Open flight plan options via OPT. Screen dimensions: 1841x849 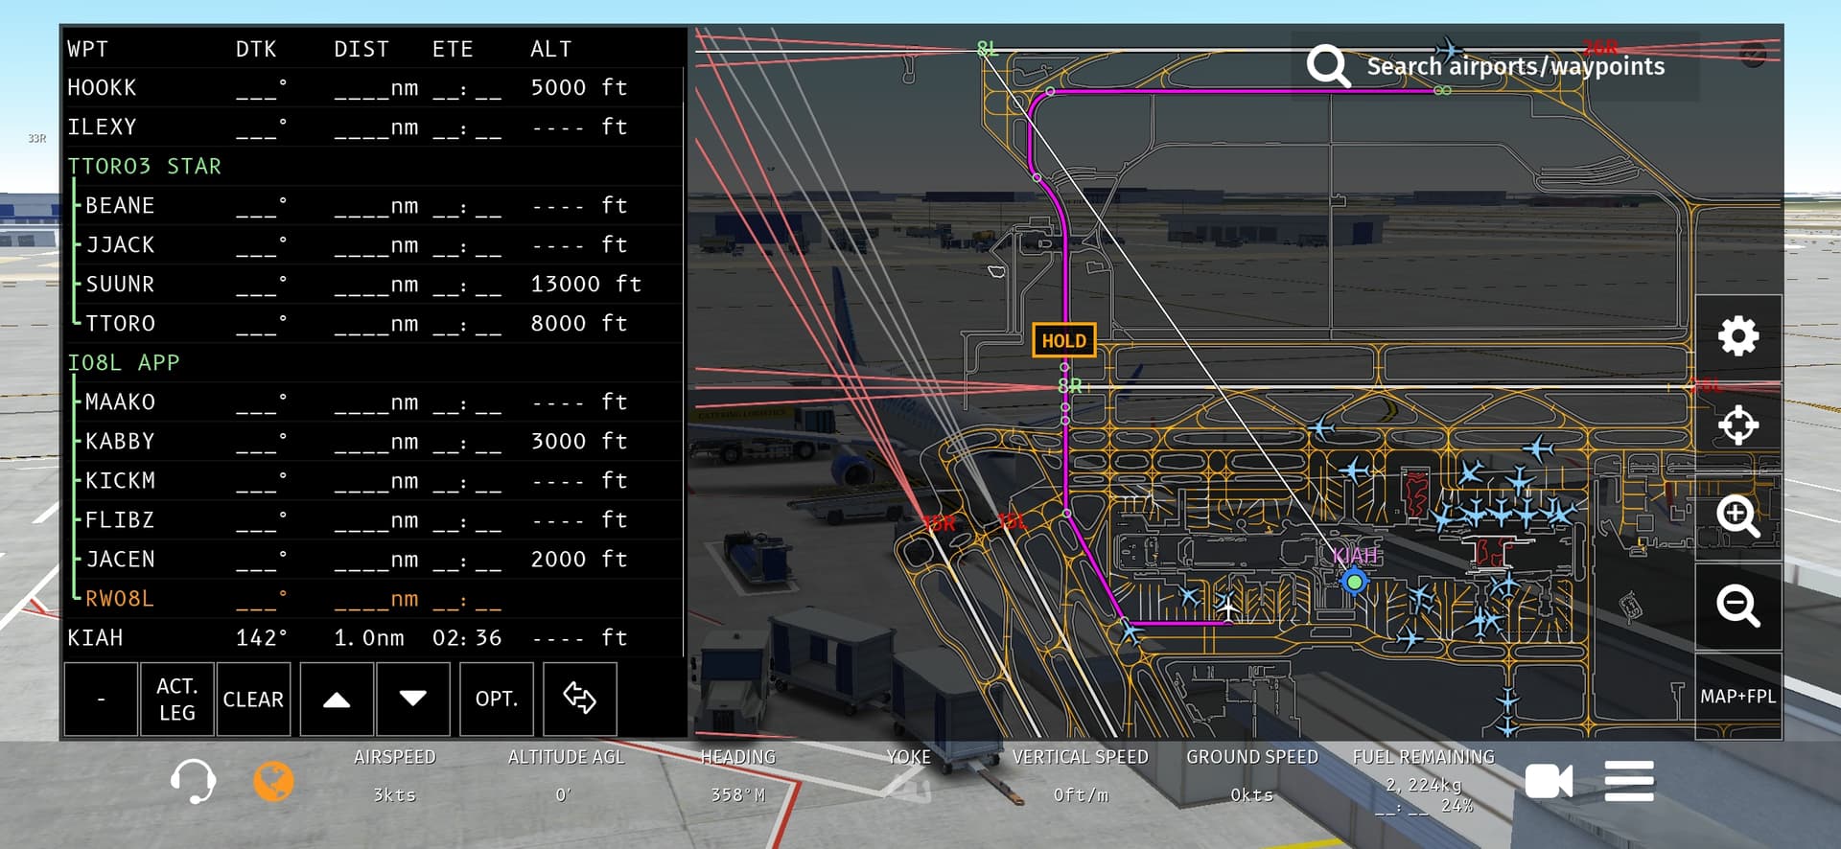(x=497, y=700)
